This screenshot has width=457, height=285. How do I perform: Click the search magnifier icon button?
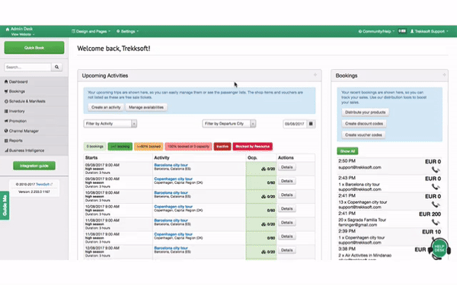[x=57, y=67]
